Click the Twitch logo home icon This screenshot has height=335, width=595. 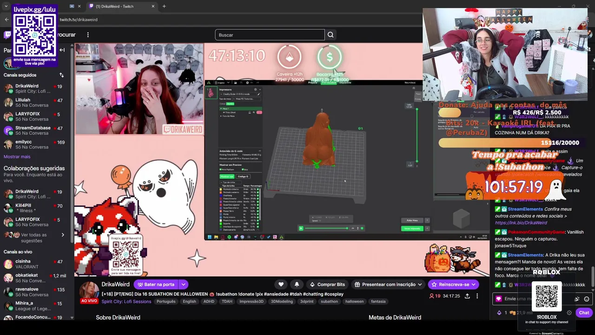click(7, 35)
